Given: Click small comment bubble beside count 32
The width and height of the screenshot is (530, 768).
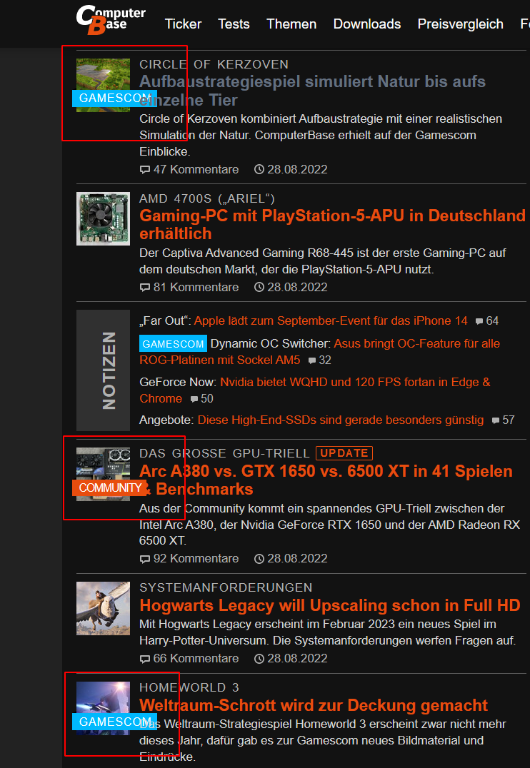Looking at the screenshot, I should pyautogui.click(x=312, y=361).
